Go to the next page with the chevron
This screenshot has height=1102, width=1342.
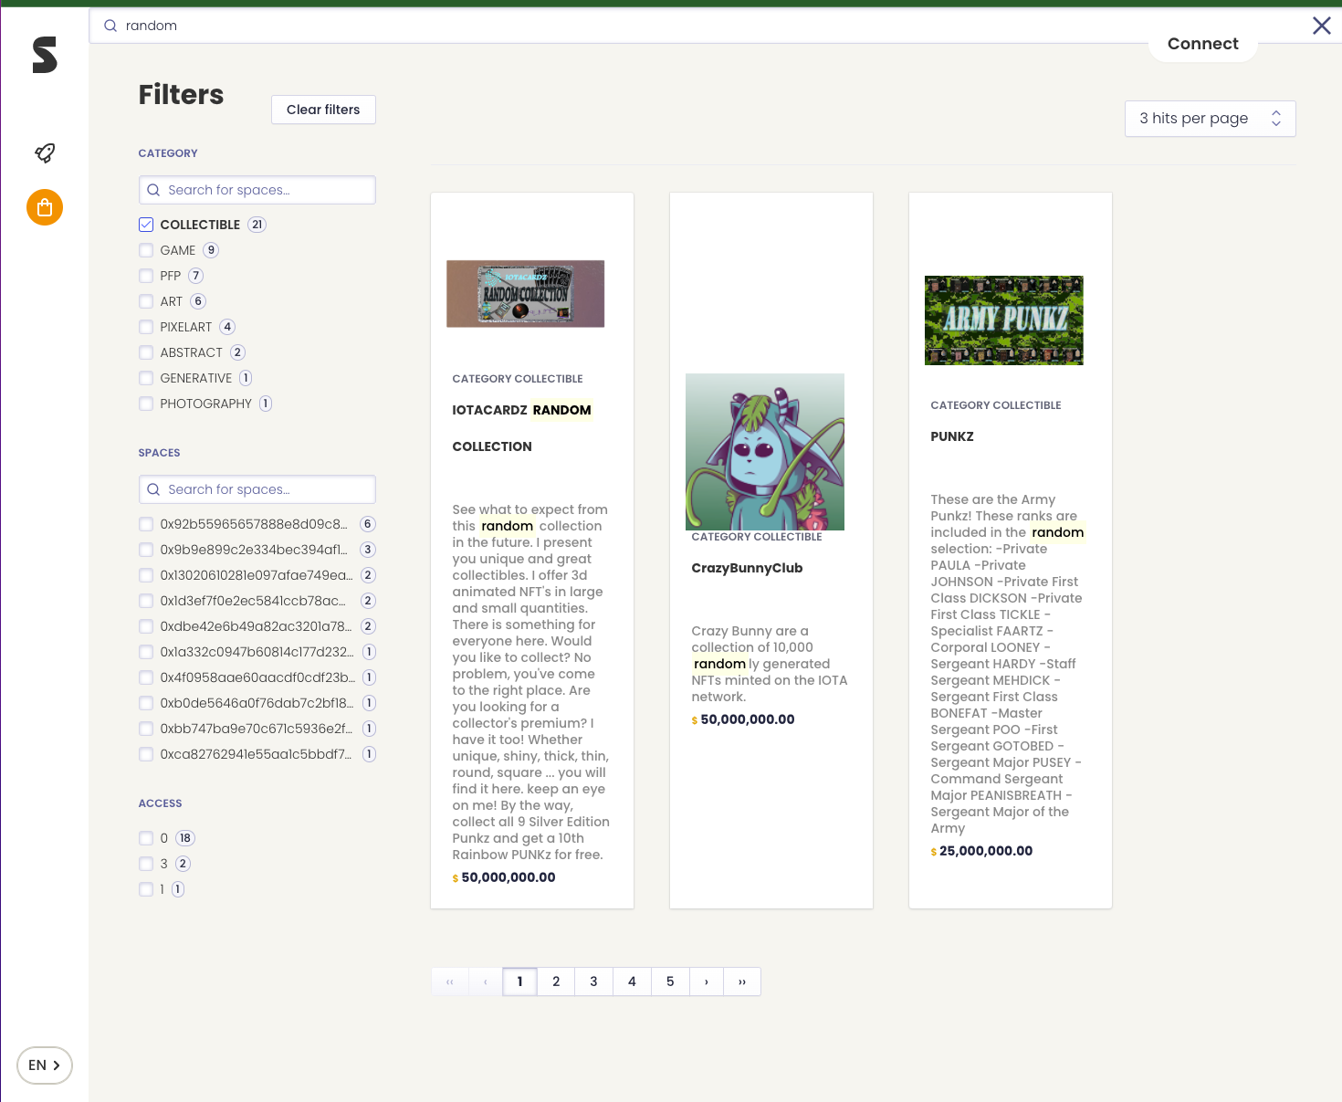click(706, 981)
